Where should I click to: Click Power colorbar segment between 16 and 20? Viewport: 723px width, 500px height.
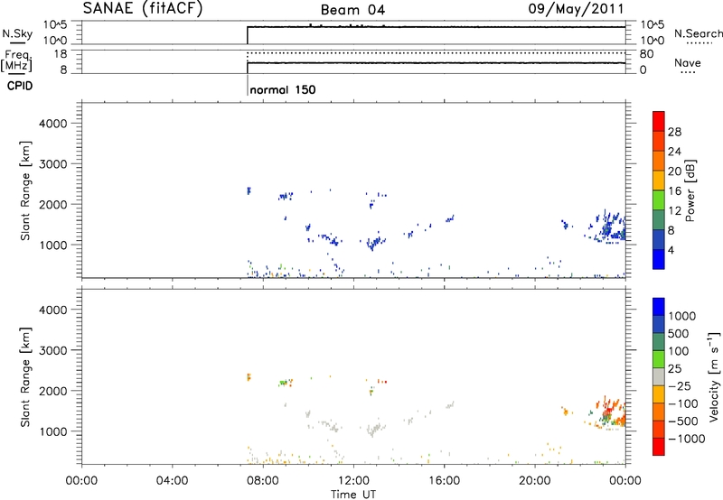(x=659, y=180)
